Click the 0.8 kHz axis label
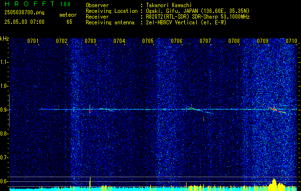Screen dimensions: 301x191 tap(4, 134)
